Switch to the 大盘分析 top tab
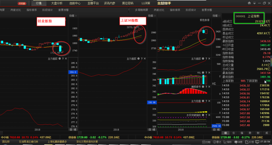The height and width of the screenshot is (145, 272). pos(57,3)
